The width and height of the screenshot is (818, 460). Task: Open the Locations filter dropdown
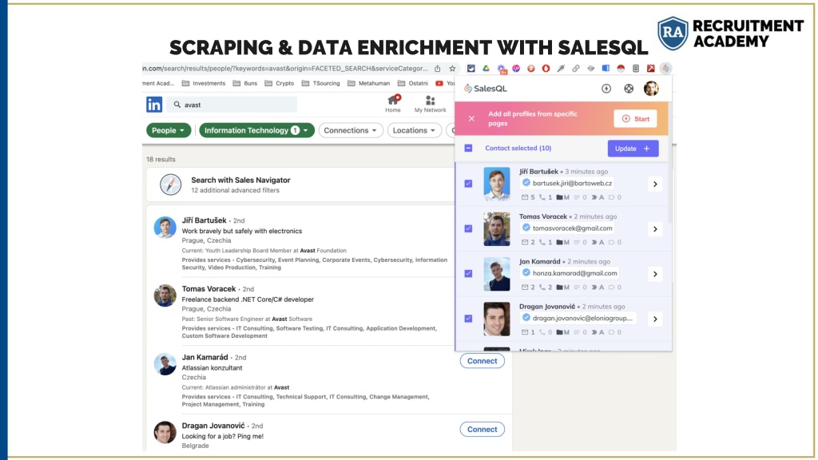tap(415, 130)
